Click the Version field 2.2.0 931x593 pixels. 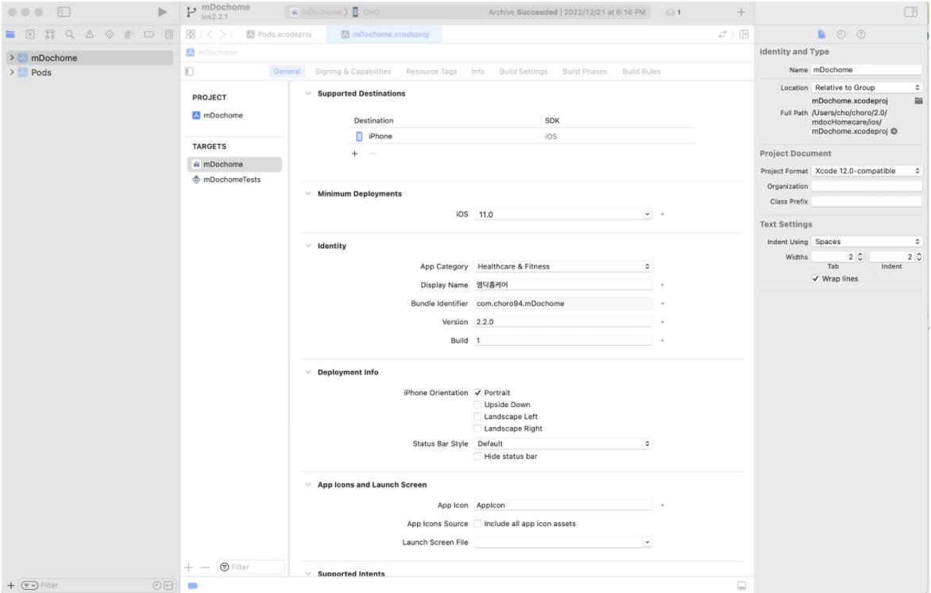563,322
